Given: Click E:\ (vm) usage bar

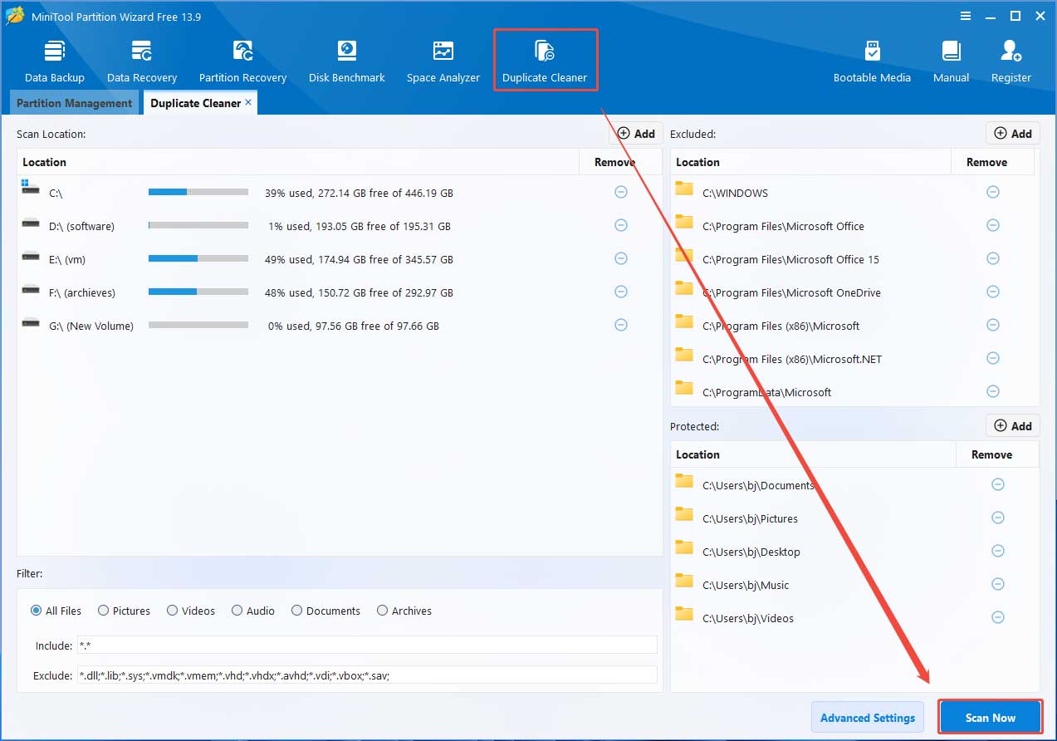Looking at the screenshot, I should coord(198,258).
